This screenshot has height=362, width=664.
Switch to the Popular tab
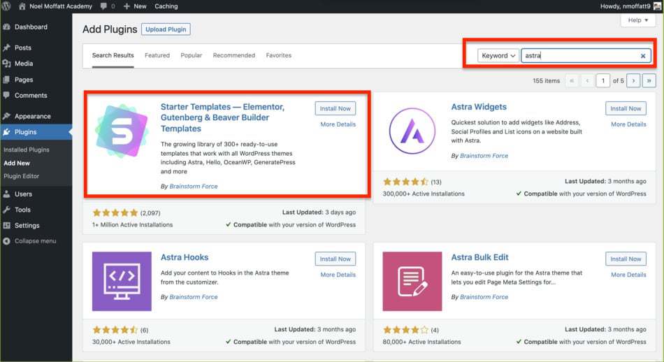point(191,55)
